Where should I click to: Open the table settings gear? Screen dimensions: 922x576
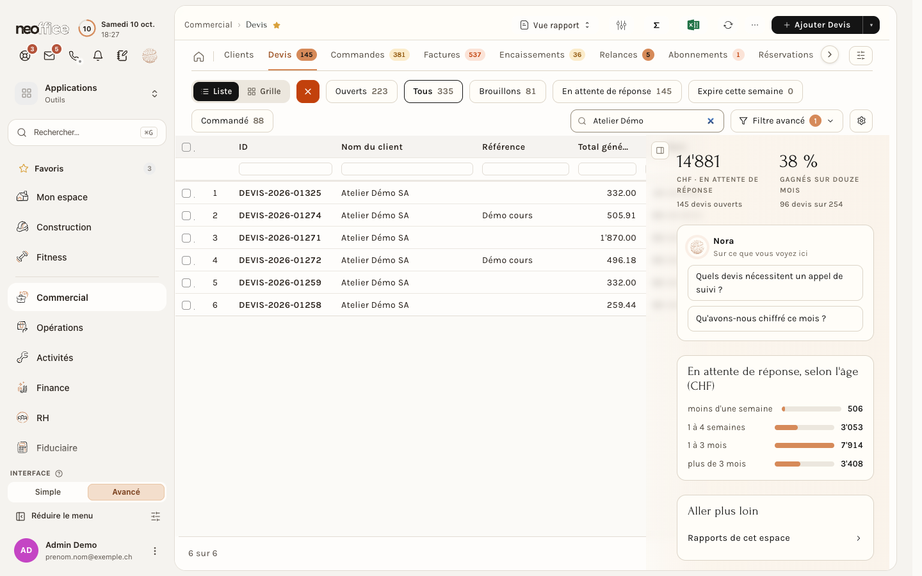[861, 121]
